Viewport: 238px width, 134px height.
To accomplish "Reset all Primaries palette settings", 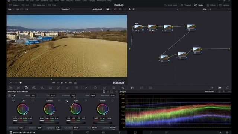I will pos(116,92).
